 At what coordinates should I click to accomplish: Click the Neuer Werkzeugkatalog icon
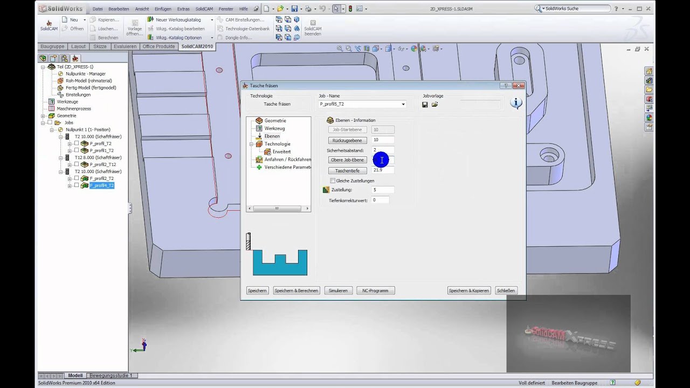point(150,19)
